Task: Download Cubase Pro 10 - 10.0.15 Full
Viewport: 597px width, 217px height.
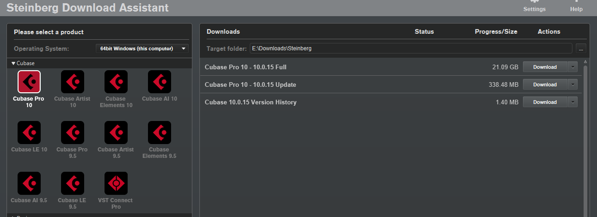Action: pyautogui.click(x=545, y=67)
